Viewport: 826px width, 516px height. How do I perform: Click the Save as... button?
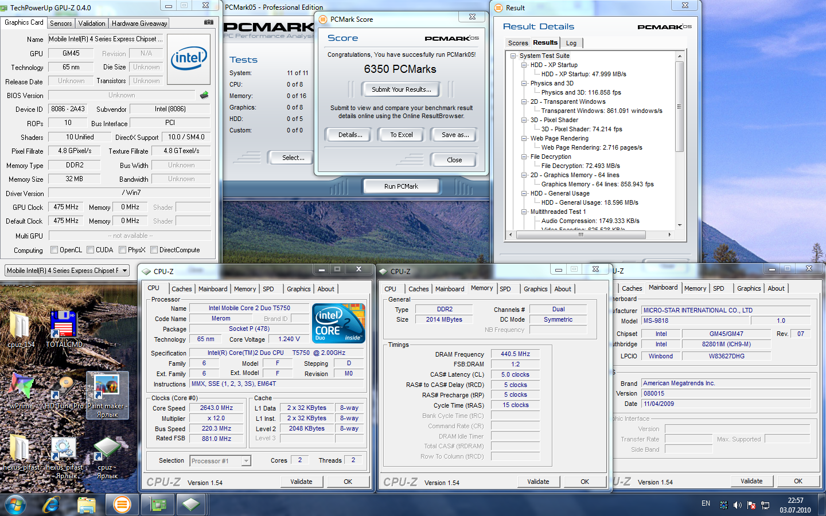pos(455,135)
